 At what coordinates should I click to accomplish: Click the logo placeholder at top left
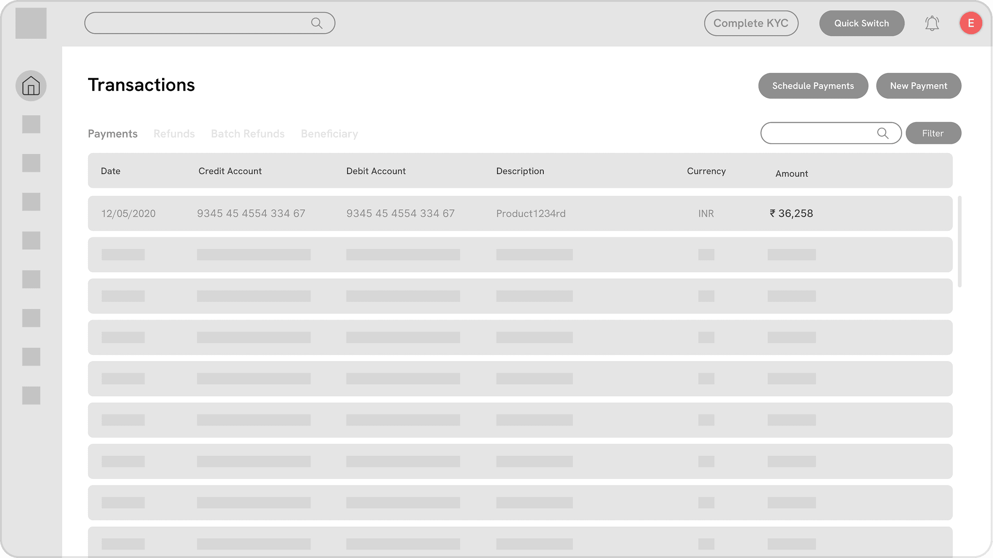(31, 23)
